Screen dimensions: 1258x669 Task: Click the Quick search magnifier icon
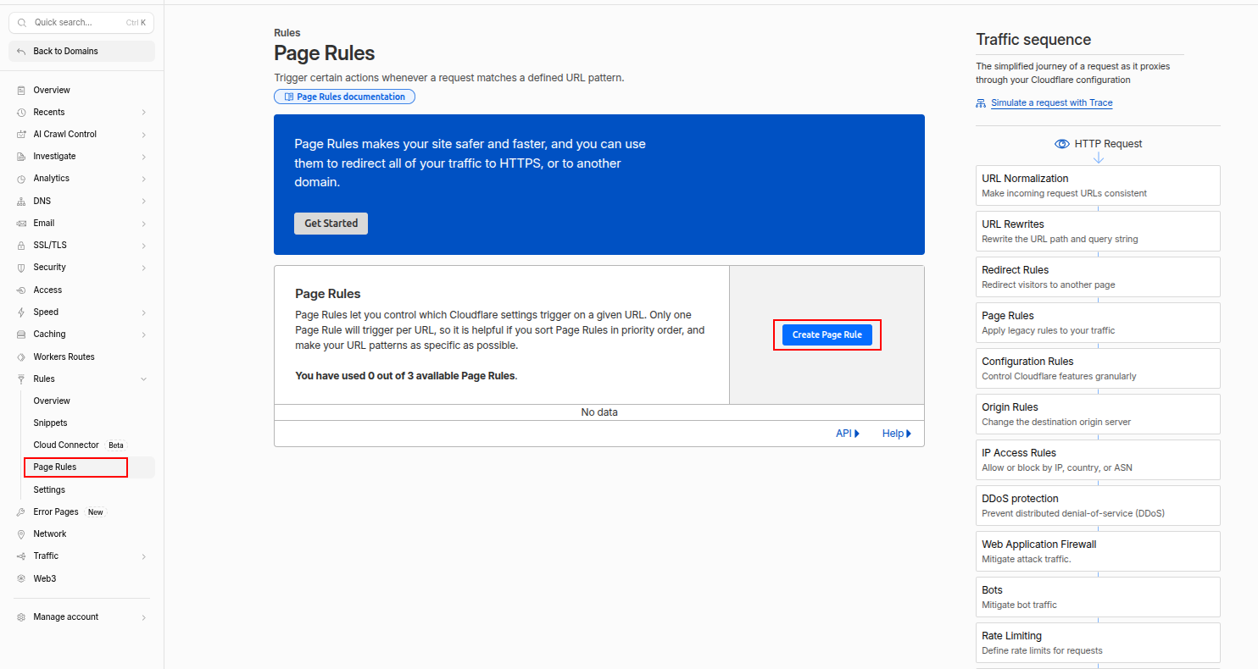23,22
